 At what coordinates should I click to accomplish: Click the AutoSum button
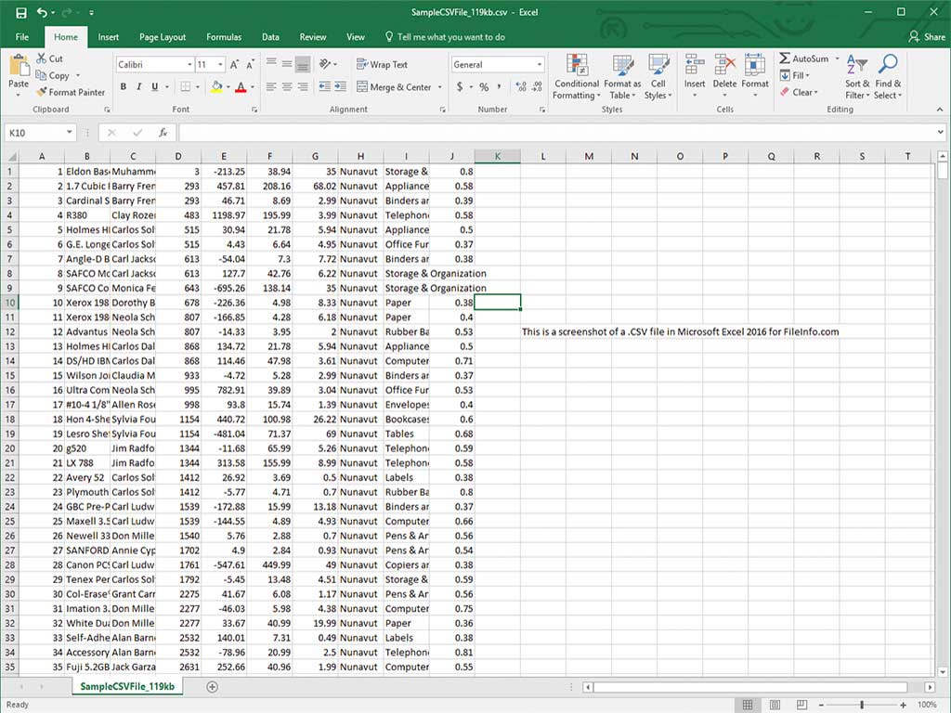coord(803,58)
